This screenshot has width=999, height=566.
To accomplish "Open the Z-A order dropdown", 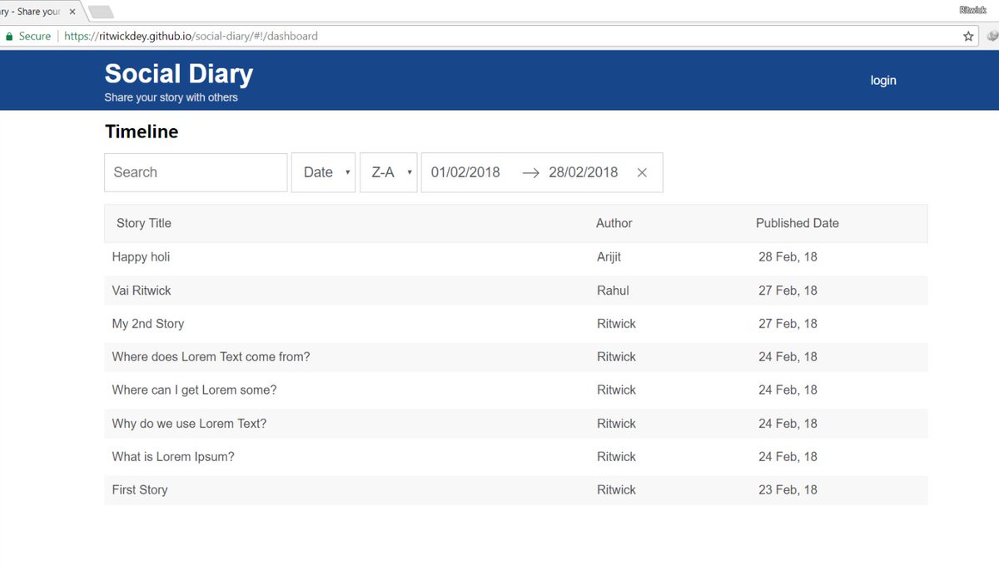I will (x=388, y=172).
